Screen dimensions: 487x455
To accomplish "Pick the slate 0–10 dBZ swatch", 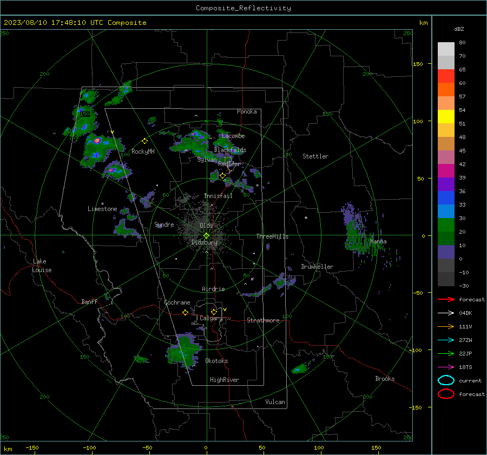I will pos(446,252).
